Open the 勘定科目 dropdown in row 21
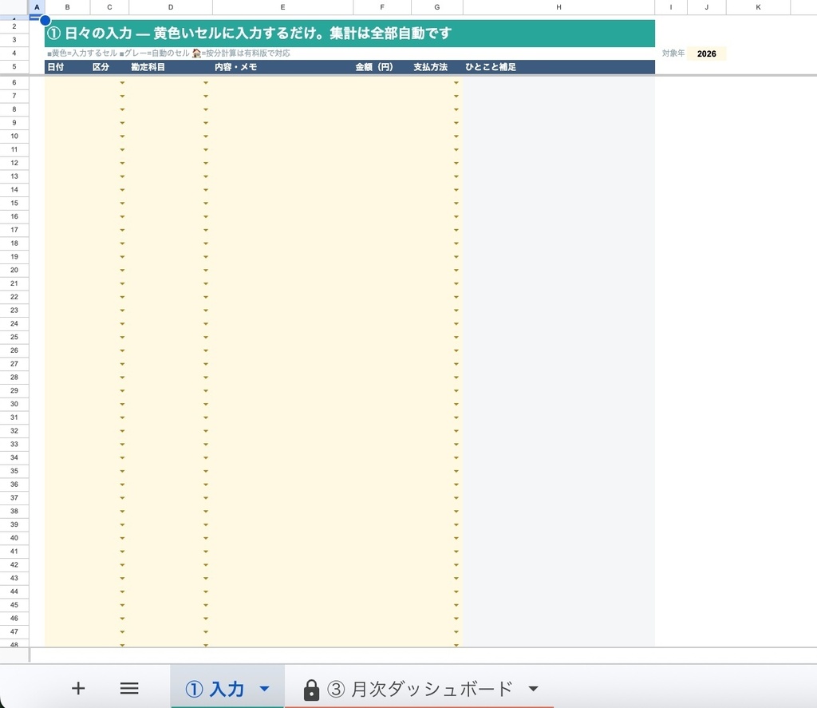This screenshot has width=817, height=708. coord(206,283)
